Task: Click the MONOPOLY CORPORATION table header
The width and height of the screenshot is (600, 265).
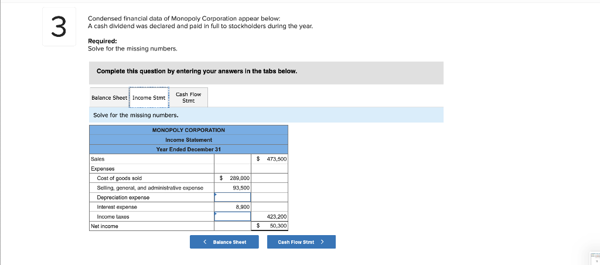Action: point(189,130)
